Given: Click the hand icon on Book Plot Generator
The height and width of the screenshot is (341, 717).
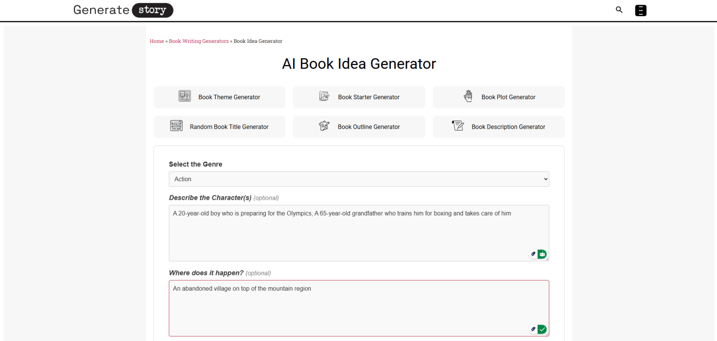Looking at the screenshot, I should (x=468, y=96).
